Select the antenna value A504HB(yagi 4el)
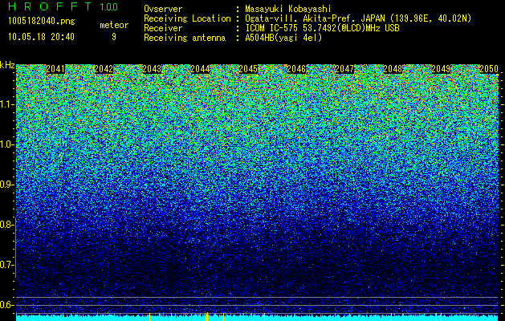The height and width of the screenshot is (321, 505). pyautogui.click(x=283, y=38)
